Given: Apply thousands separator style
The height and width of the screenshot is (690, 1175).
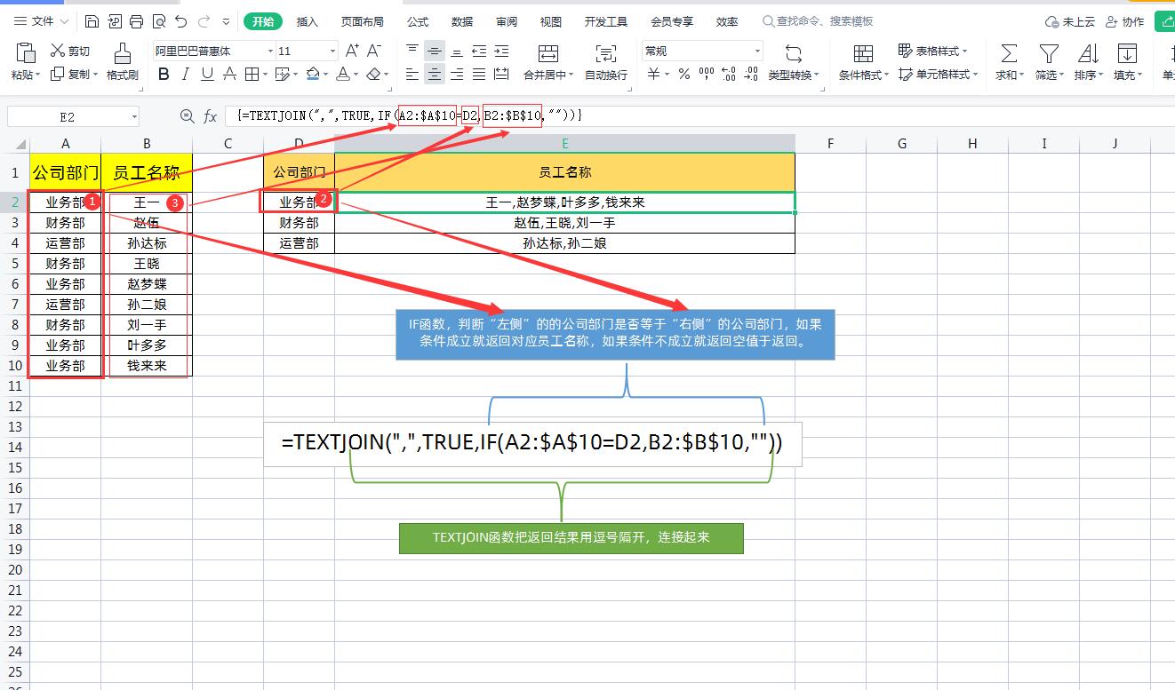Looking at the screenshot, I should (707, 75).
